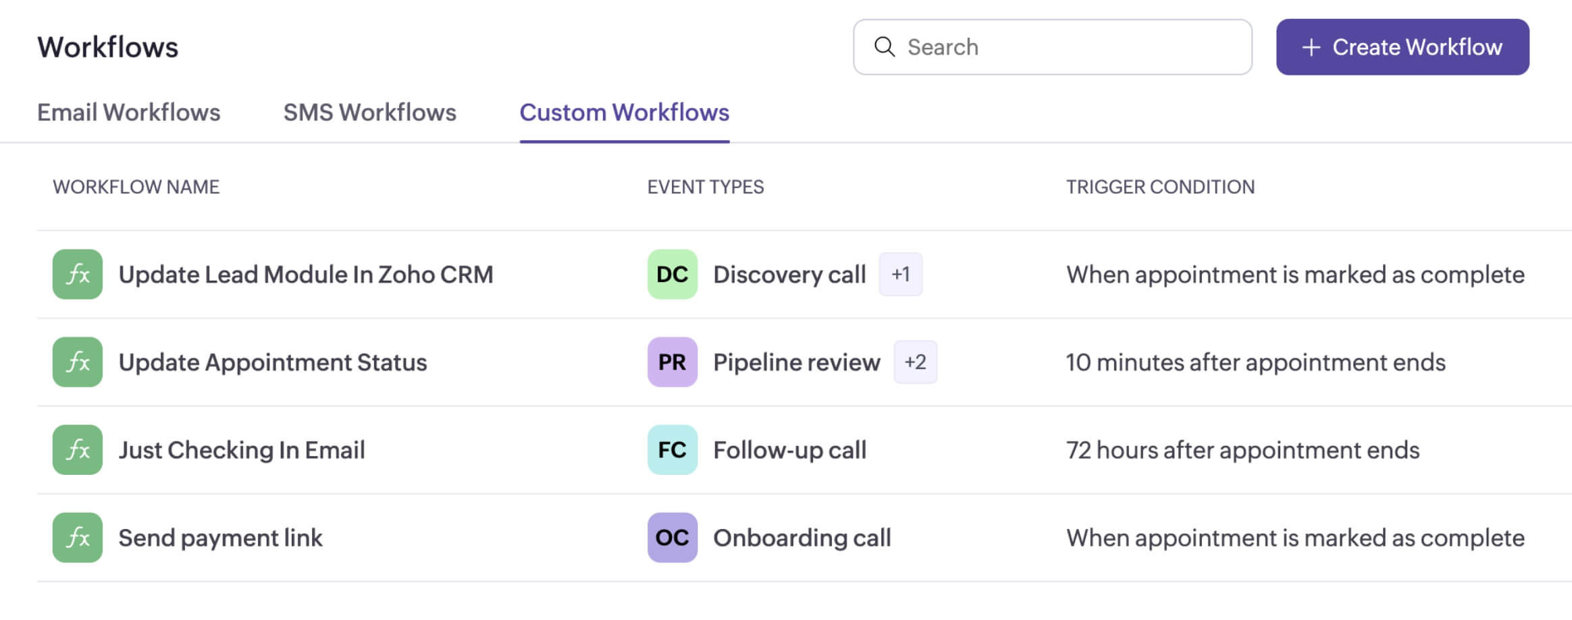
Task: Click fx icon beside Just Checking In Email
Action: point(78,450)
